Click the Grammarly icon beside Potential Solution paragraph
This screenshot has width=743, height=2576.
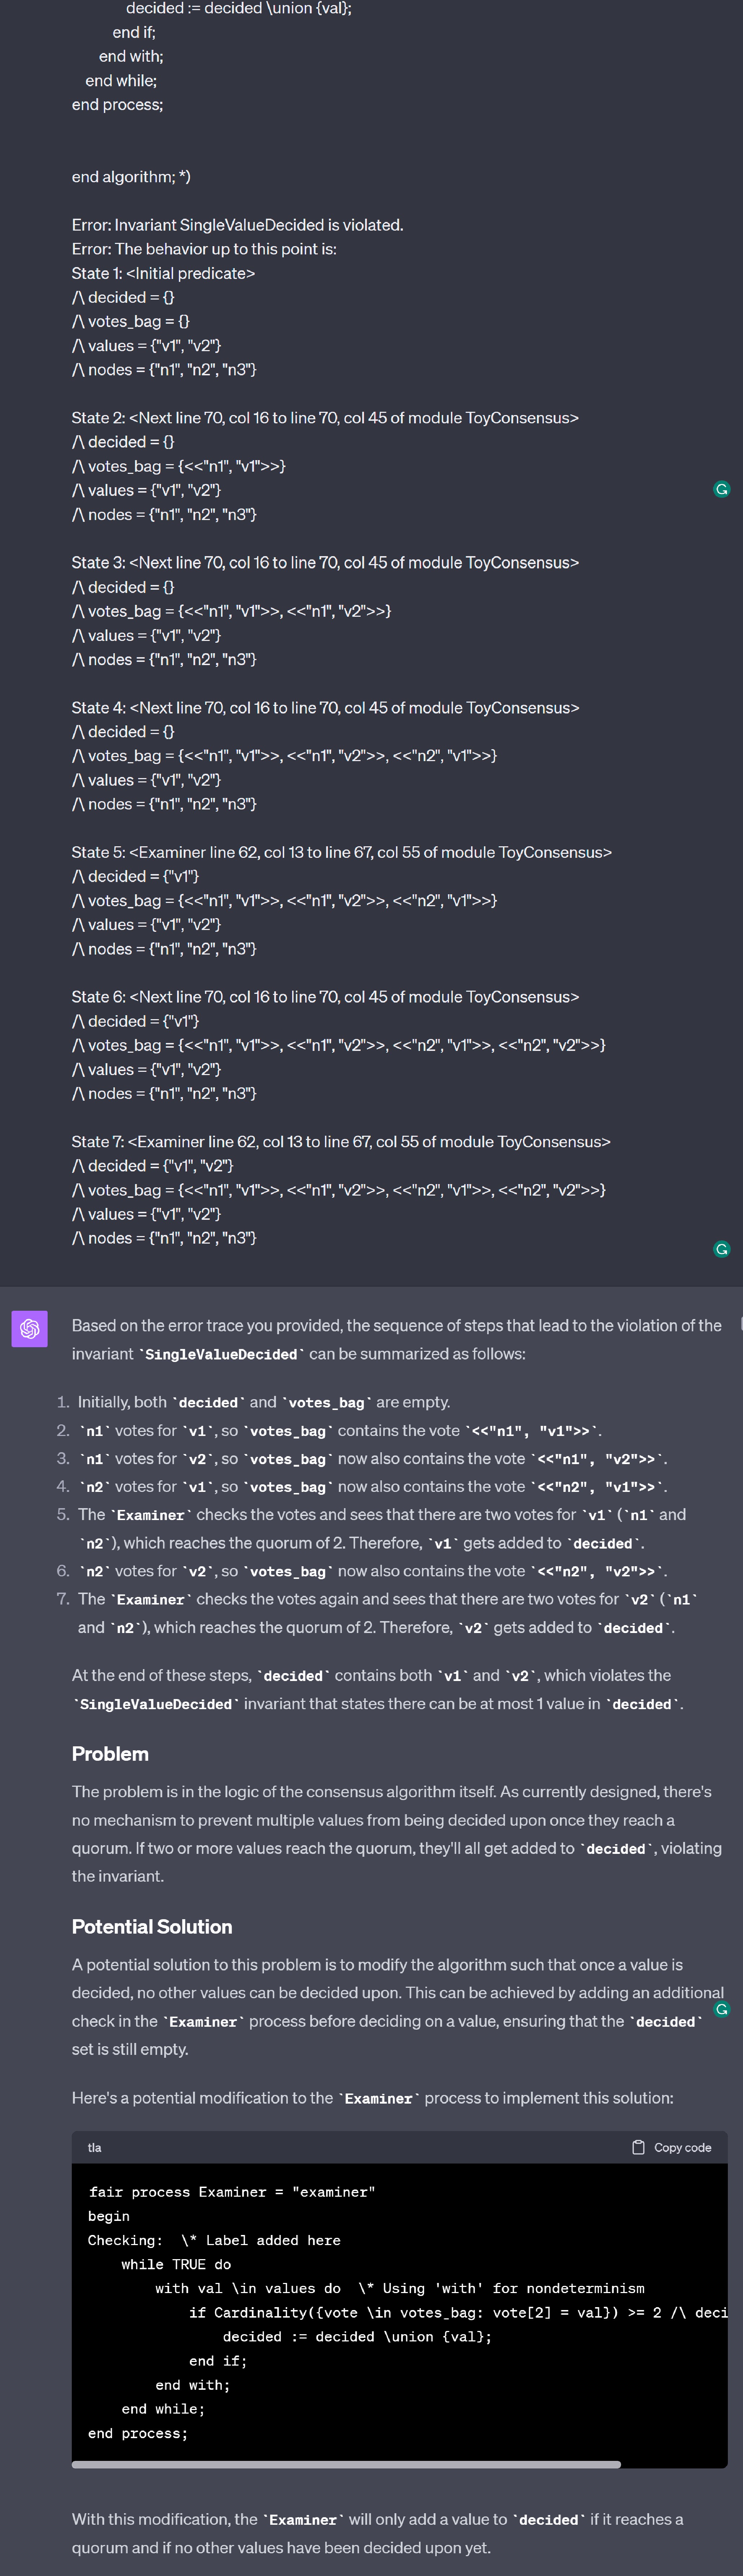(x=721, y=2009)
